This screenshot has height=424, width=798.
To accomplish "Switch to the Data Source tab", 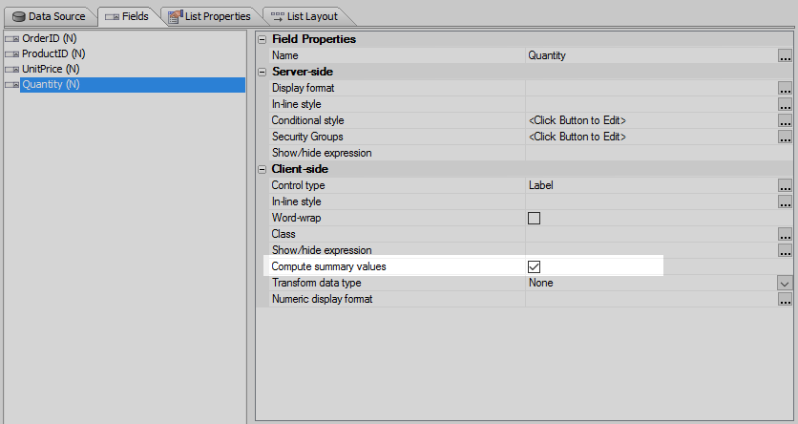I will click(49, 16).
